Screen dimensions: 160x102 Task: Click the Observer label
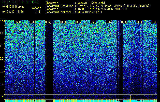pyautogui.click(x=52, y=3)
